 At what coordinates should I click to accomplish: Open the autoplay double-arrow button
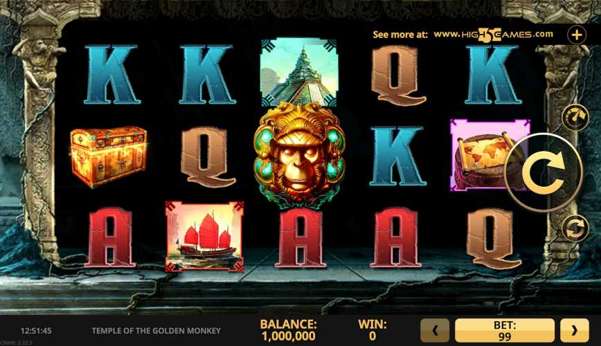[x=575, y=228]
